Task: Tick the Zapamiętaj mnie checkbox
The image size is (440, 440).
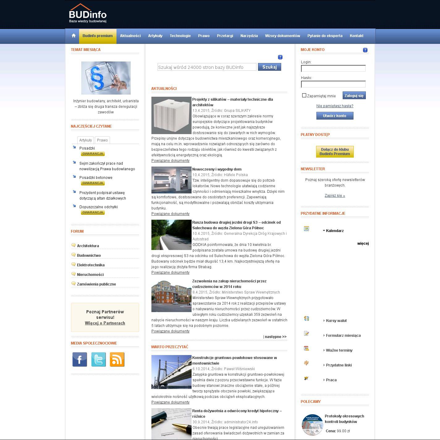Action: (x=304, y=95)
